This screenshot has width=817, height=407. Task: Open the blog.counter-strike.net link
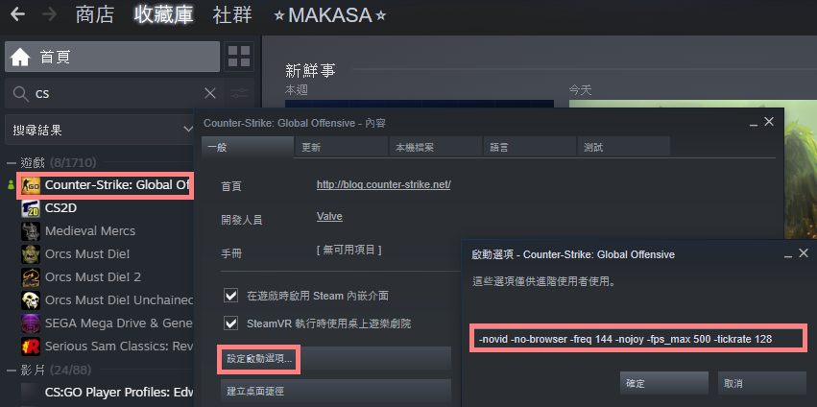[383, 184]
